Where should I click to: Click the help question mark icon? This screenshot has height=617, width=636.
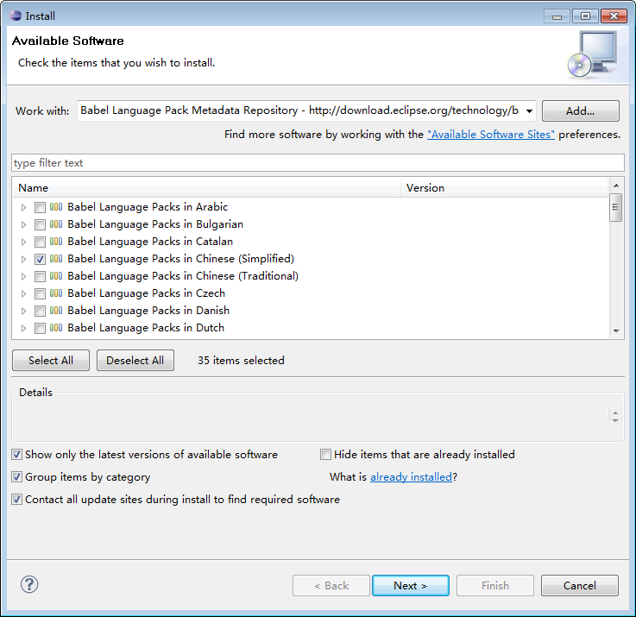point(29,585)
